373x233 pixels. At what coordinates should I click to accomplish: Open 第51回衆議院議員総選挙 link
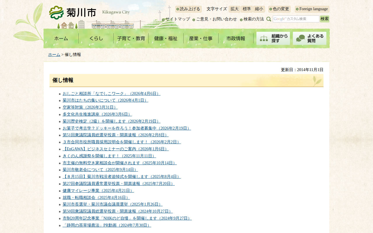tap(115, 135)
